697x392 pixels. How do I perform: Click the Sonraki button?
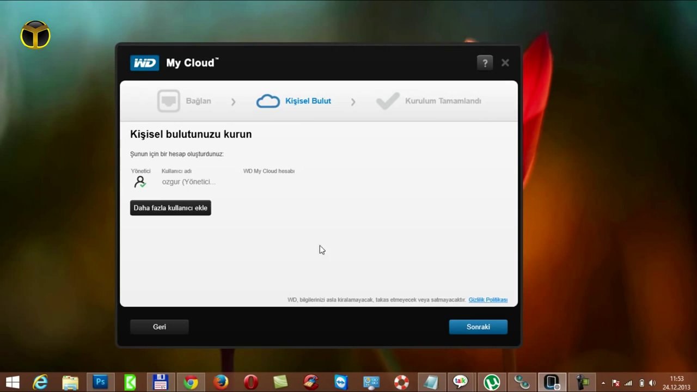click(478, 327)
